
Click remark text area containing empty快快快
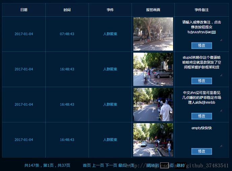[x=201, y=136]
